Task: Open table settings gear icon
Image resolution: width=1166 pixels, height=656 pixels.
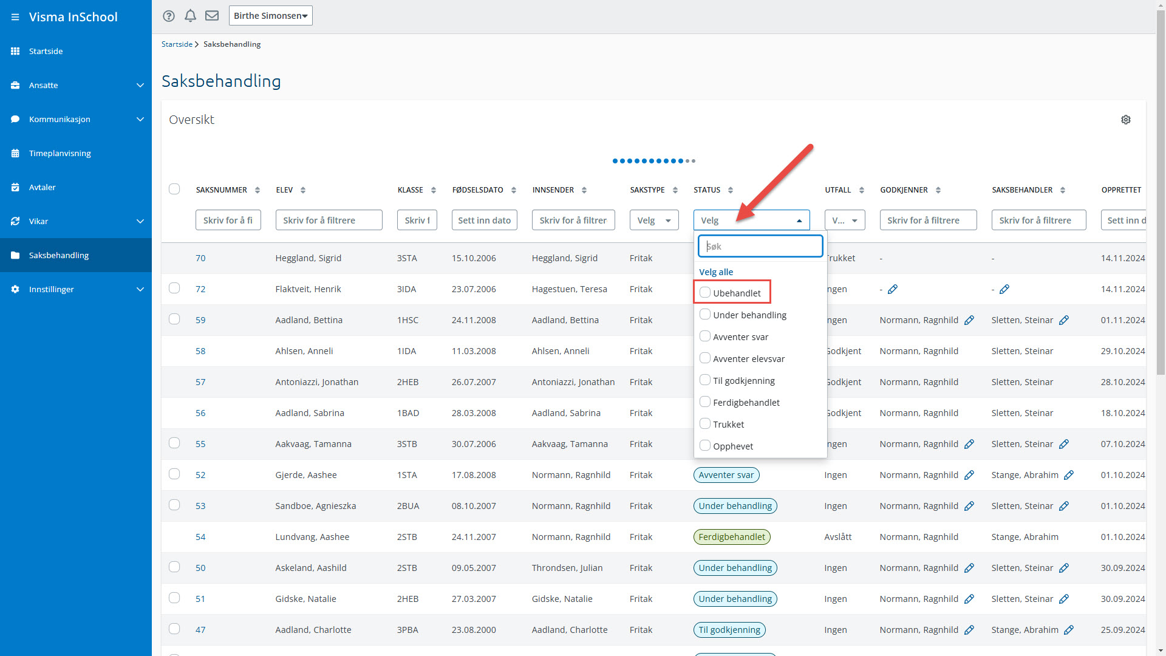Action: (1125, 120)
